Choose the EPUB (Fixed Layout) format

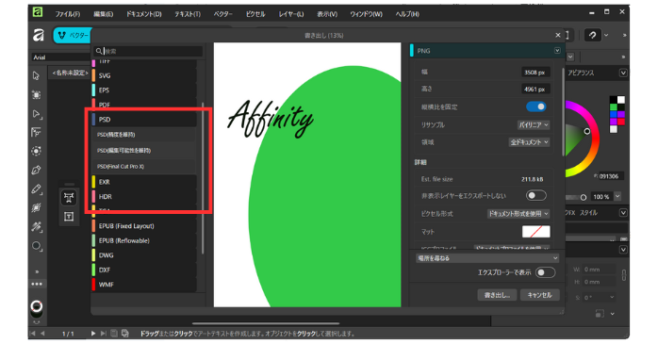coord(144,226)
